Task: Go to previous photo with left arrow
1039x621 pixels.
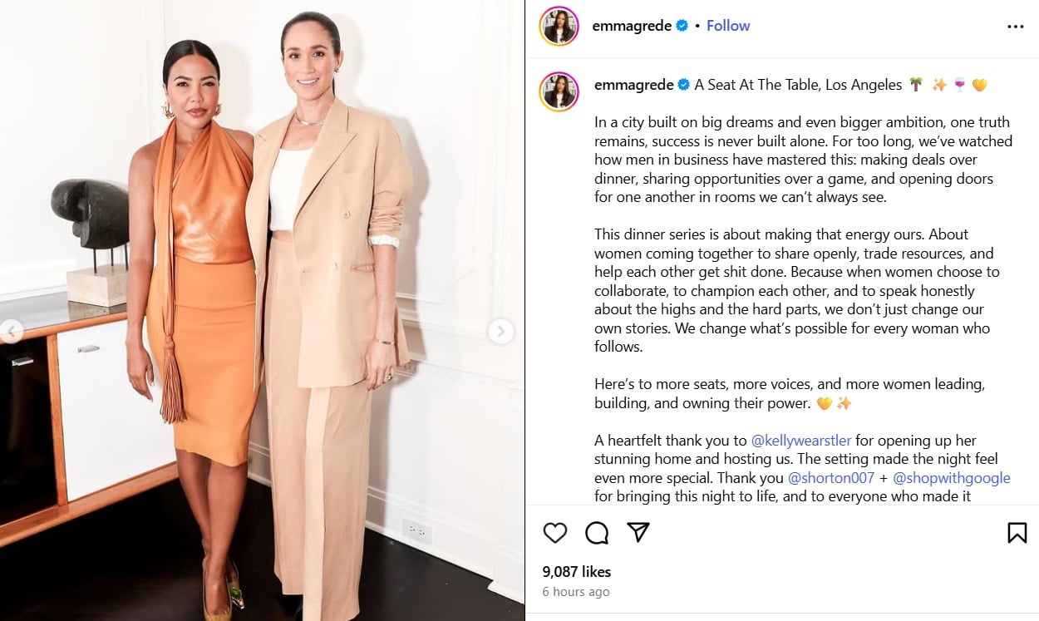Action: 11,331
